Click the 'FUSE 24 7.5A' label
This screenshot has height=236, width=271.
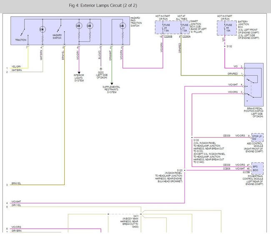[167, 28]
